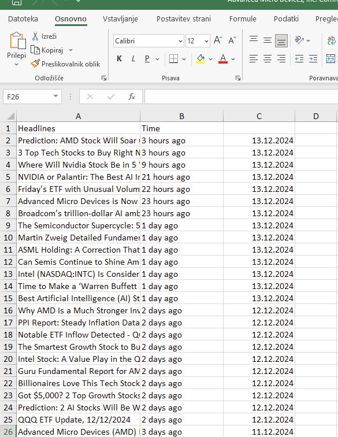Click the cancel X formula bar icon
The width and height of the screenshot is (338, 437).
pyautogui.click(x=90, y=97)
